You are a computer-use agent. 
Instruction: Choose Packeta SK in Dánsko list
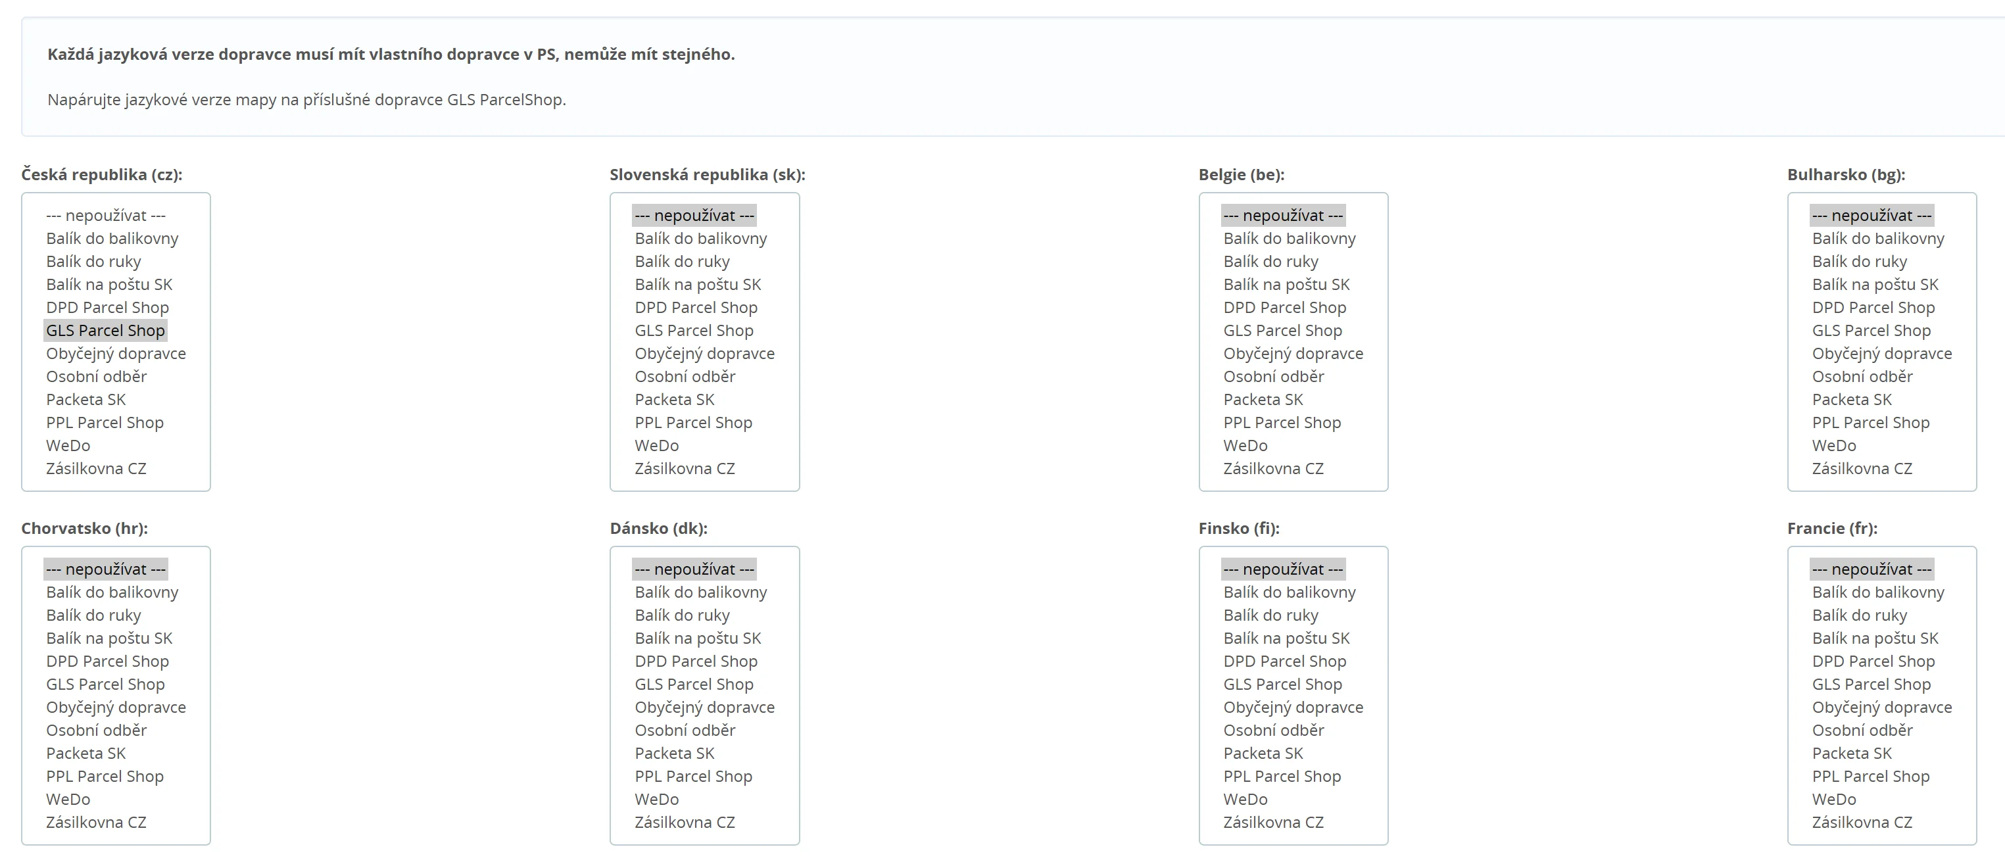pyautogui.click(x=674, y=753)
